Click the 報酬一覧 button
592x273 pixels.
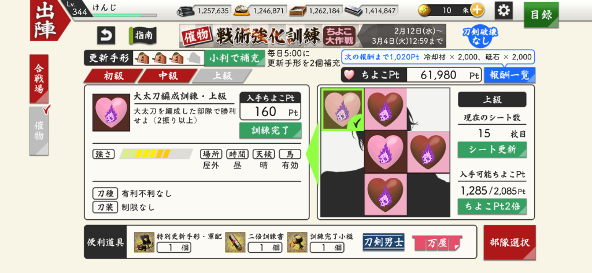tap(510, 75)
